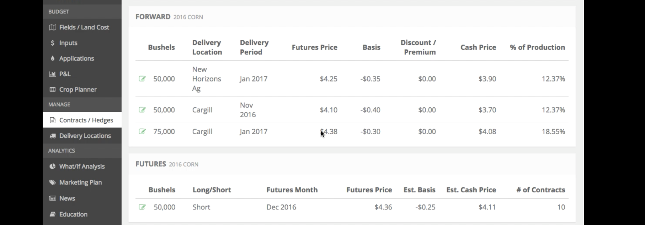Viewport: 645px width, 225px height.
Task: Edit the Cargill Nov 2016 forward contract
Action: [142, 110]
